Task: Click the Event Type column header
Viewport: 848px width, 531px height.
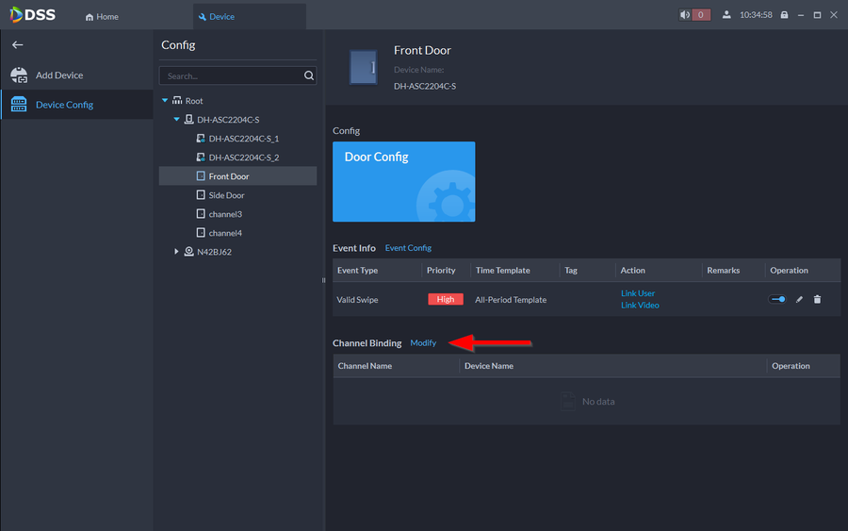Action: 357,270
